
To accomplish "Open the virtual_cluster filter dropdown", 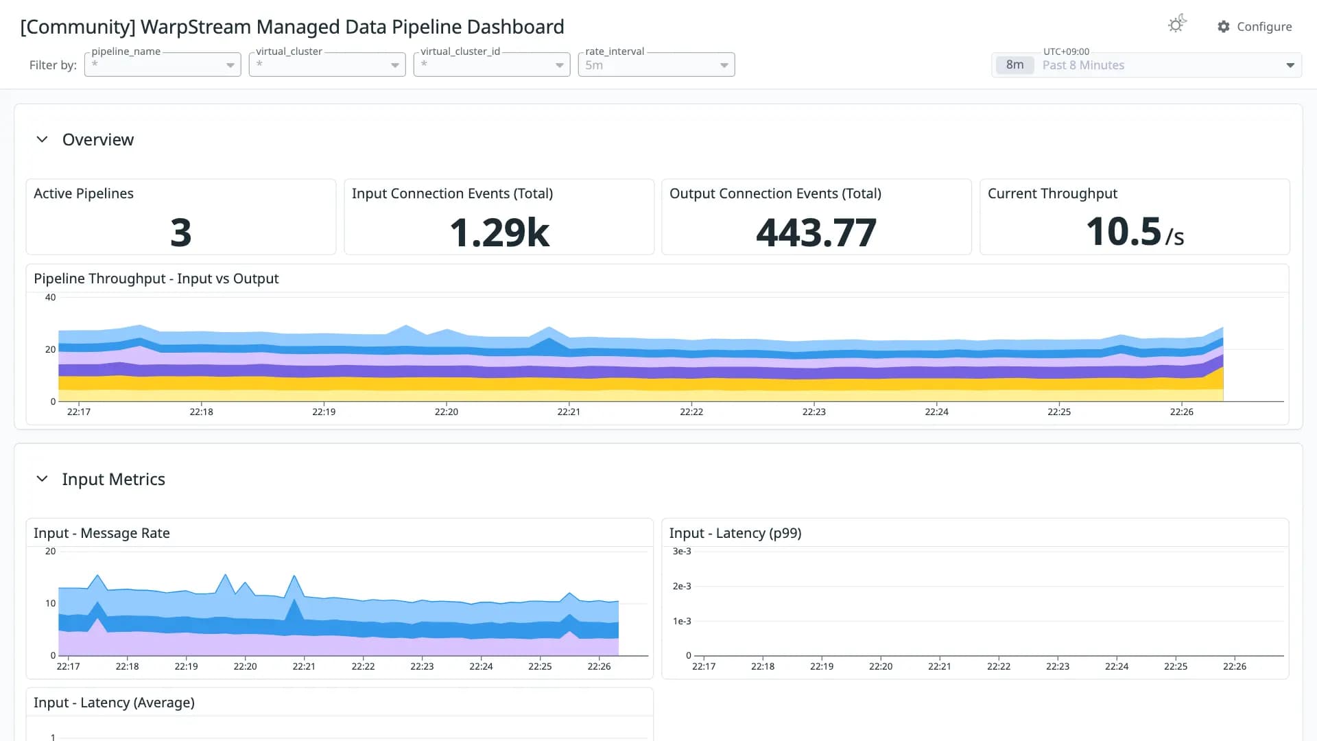I will 327,64.
